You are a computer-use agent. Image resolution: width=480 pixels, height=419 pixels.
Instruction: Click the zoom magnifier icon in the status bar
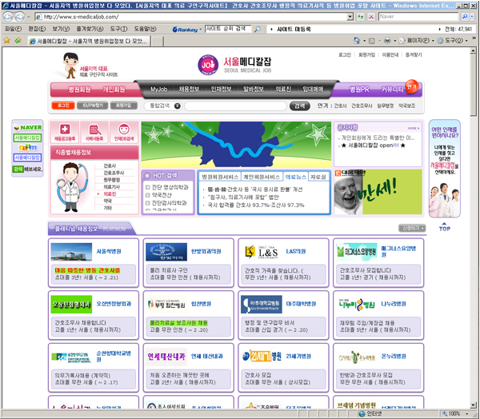445,413
